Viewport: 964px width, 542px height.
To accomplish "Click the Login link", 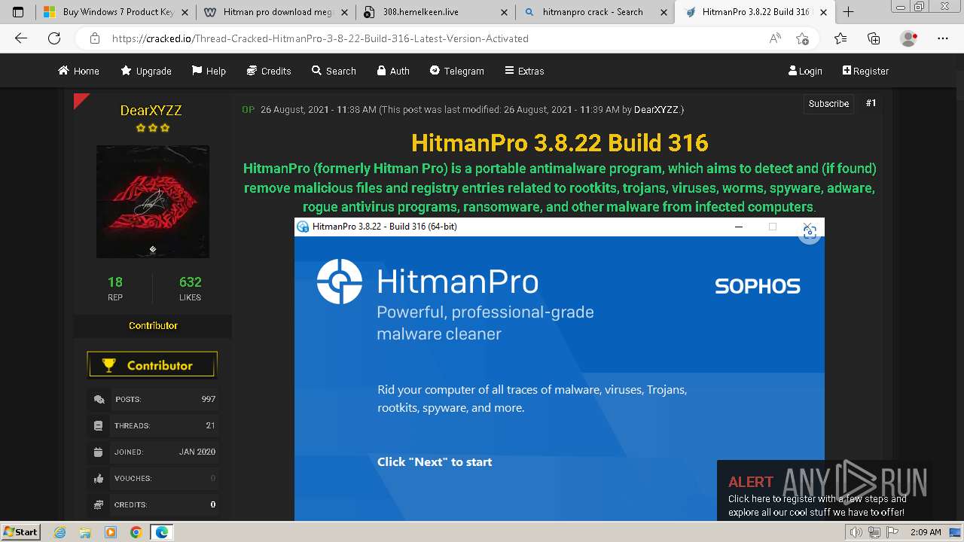I will coord(805,71).
